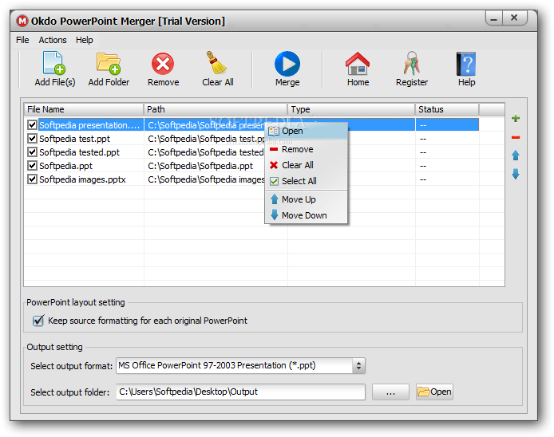Uncheck Softpedia test.ppt checkbox

pyautogui.click(x=32, y=139)
